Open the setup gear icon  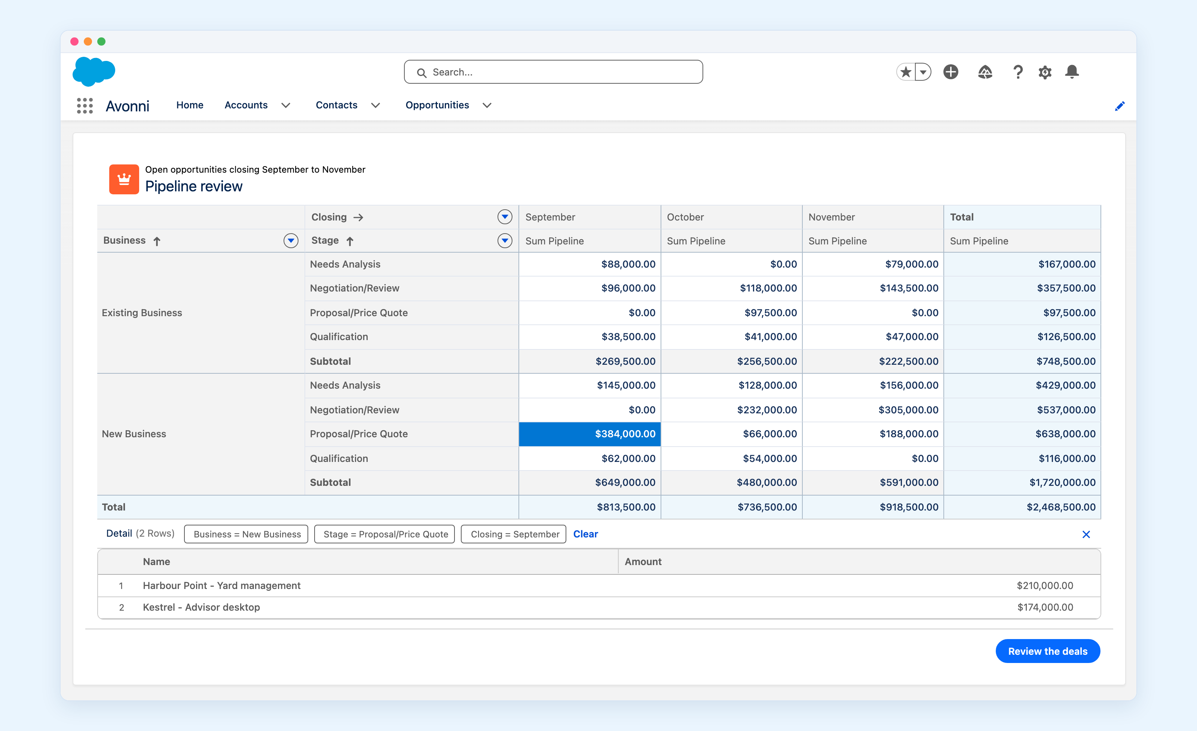(x=1045, y=72)
